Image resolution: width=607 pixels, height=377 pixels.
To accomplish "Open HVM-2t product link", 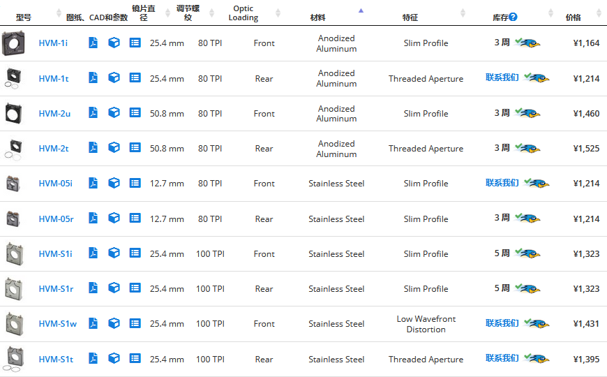I will point(54,149).
